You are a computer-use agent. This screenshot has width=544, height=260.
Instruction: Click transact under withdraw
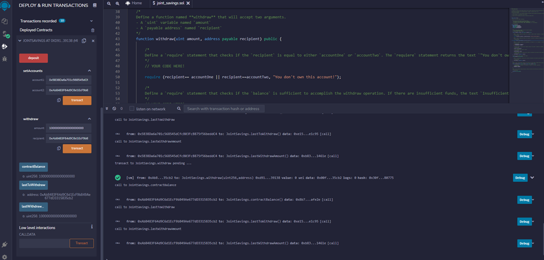[x=77, y=148]
